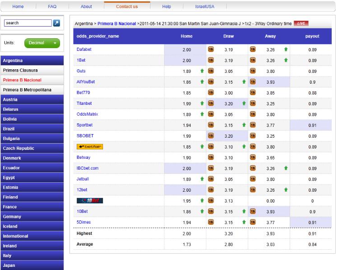
Task: Expand the Italy country section
Action: pos(32,256)
